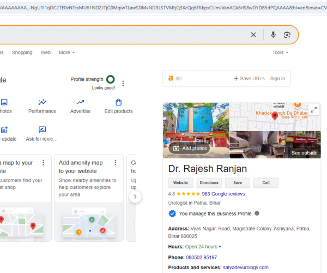
Task: Click the Ask for reviews icon
Action: [42, 130]
